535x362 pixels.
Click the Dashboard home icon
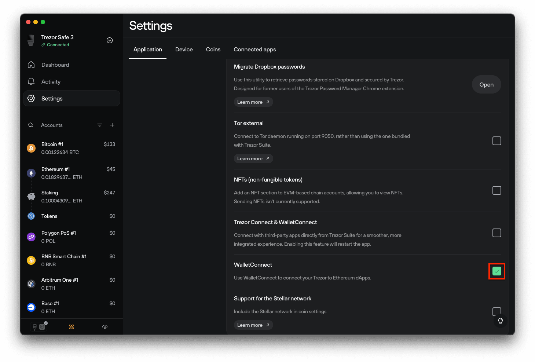click(31, 65)
